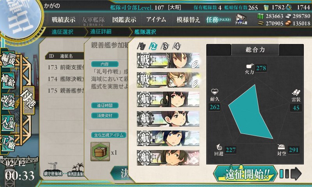Image resolution: width=312 pixels, height=187 pixels.
Task: Start the expedition with 遠征開始!! button
Action: [245, 174]
